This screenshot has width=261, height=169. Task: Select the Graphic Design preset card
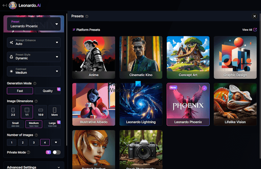[235, 57]
